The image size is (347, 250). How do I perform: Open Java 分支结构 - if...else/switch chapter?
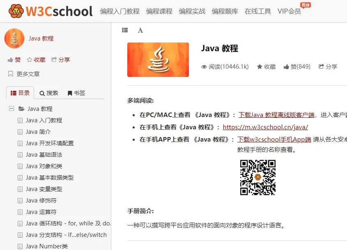[x=66, y=235]
